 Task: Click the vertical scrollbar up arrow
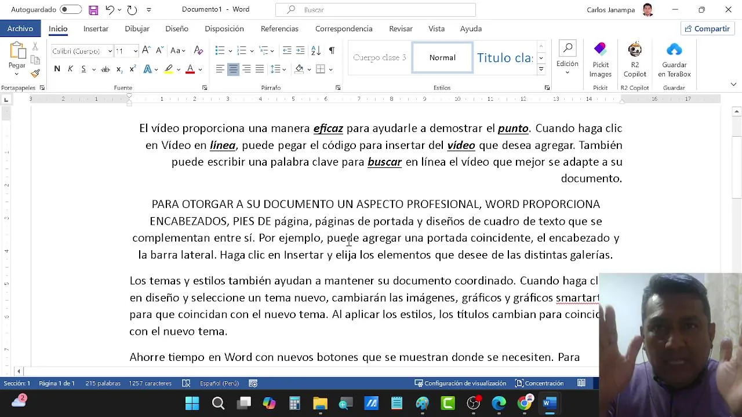pyautogui.click(x=737, y=111)
